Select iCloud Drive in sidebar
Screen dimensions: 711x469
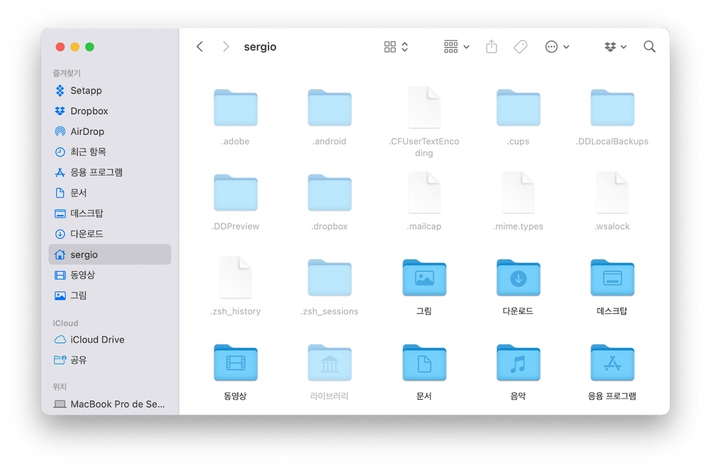tap(96, 339)
